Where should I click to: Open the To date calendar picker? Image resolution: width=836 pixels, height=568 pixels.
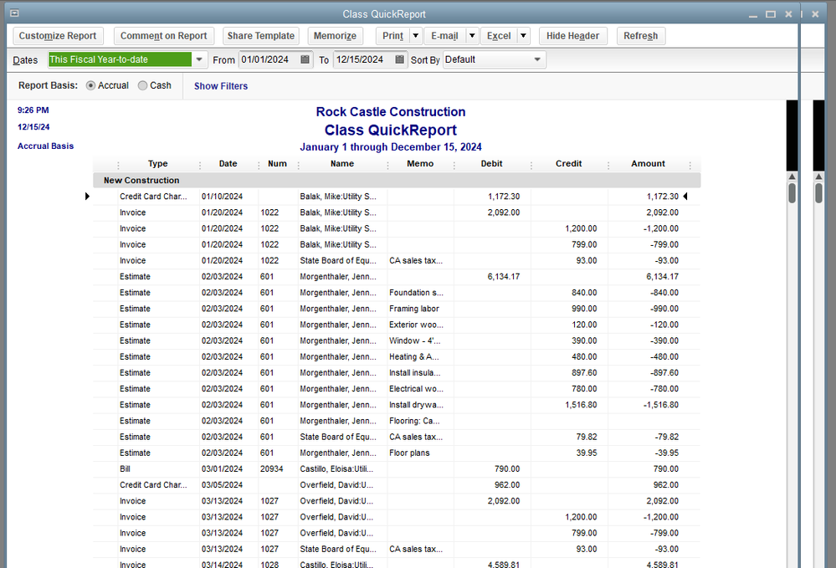click(x=400, y=60)
